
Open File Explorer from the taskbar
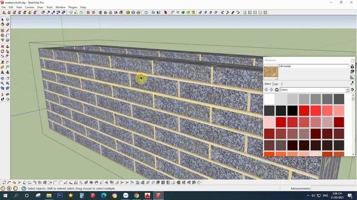pos(49,196)
